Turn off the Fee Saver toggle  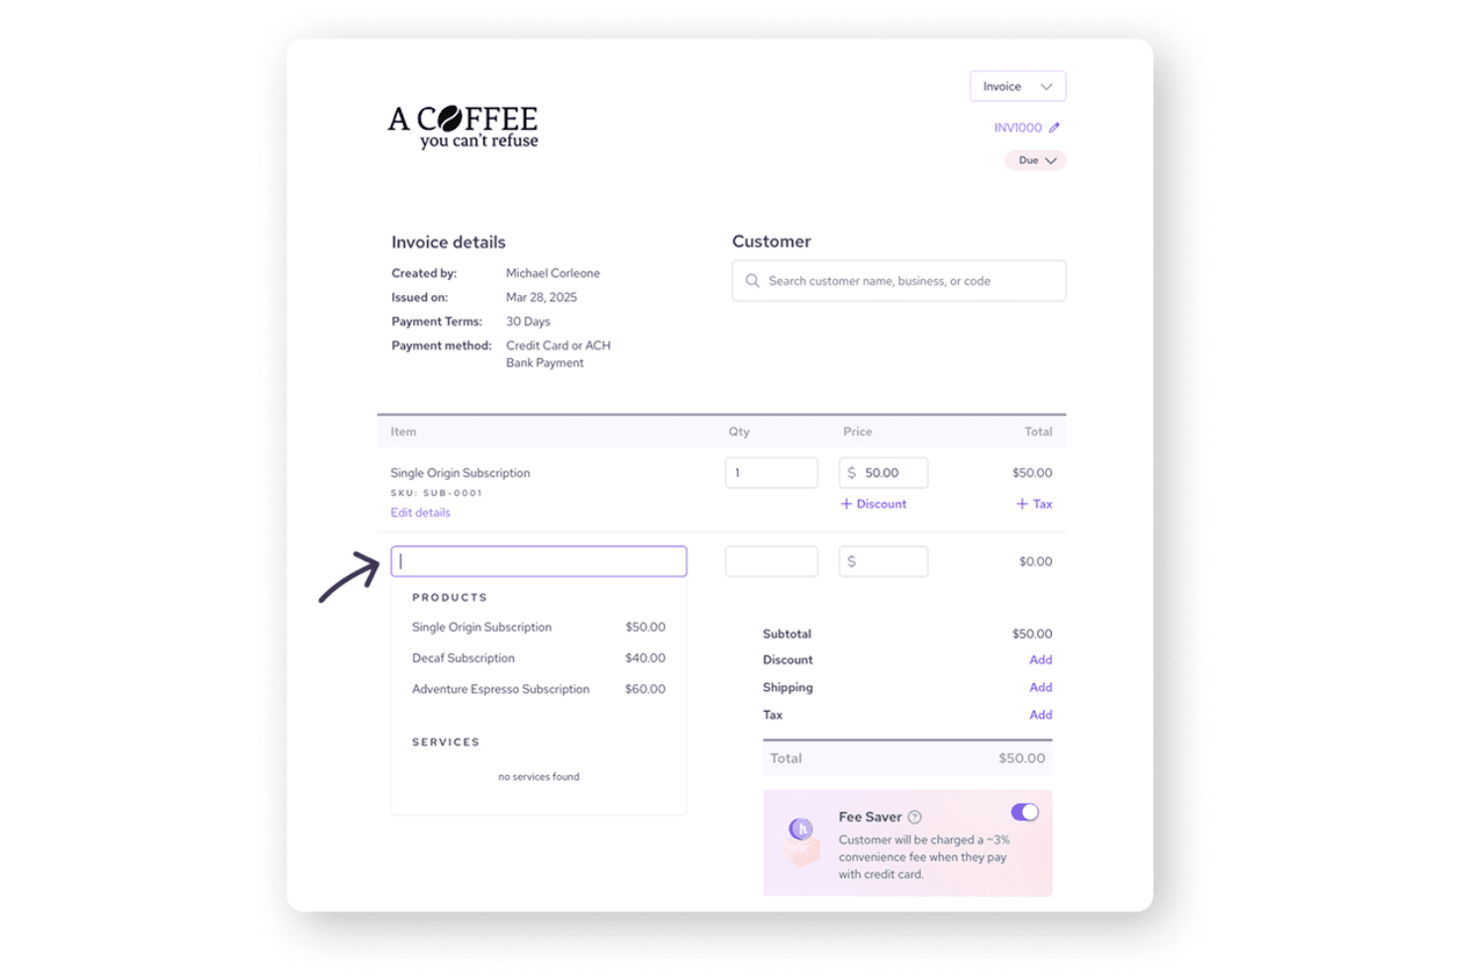1025,813
